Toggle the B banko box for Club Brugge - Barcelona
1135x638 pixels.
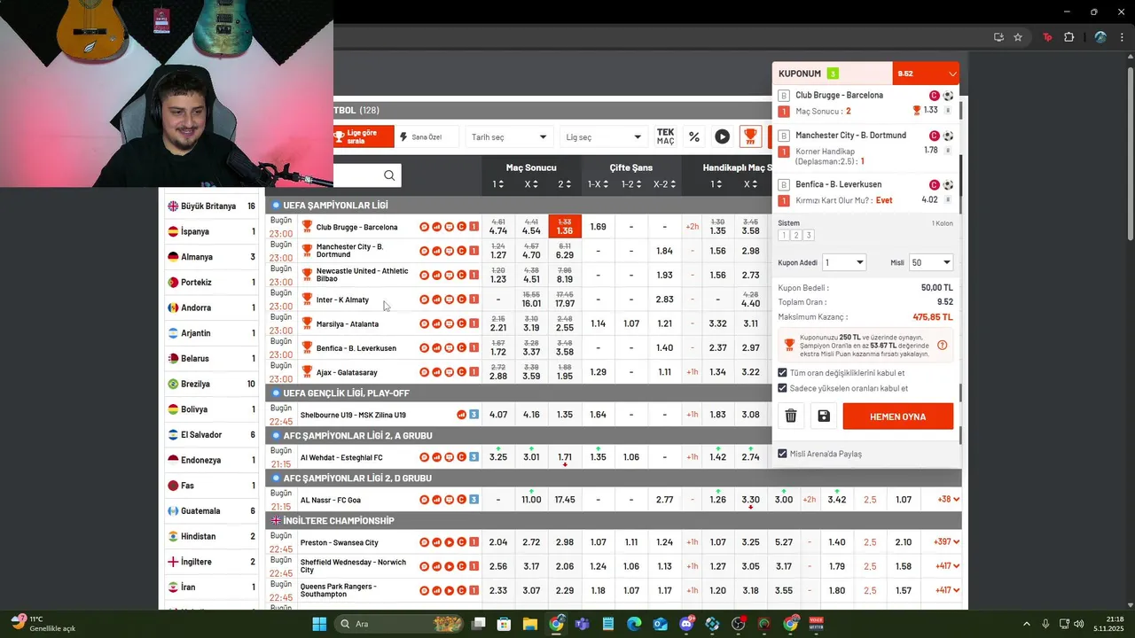(x=784, y=96)
